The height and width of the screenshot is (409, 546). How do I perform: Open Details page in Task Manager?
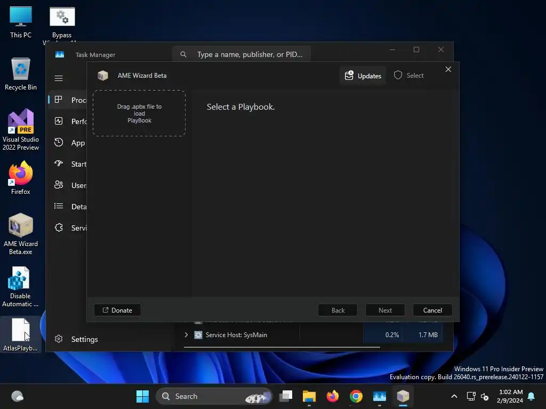pyautogui.click(x=68, y=206)
